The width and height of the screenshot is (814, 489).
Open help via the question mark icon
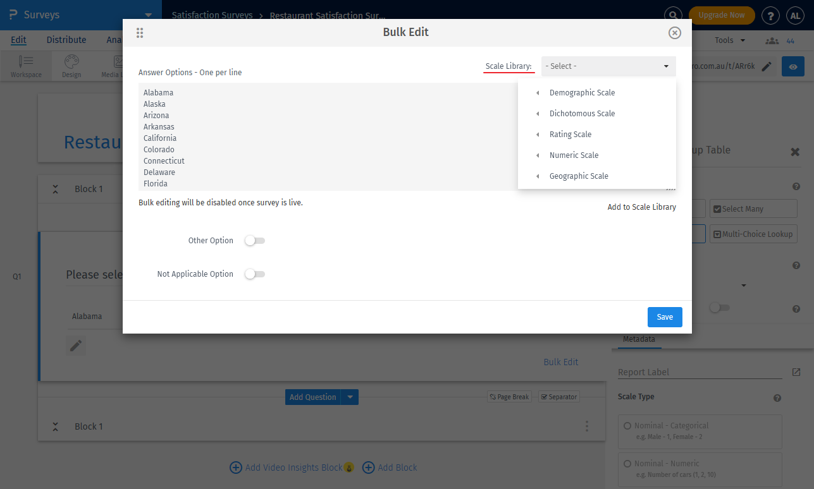770,15
